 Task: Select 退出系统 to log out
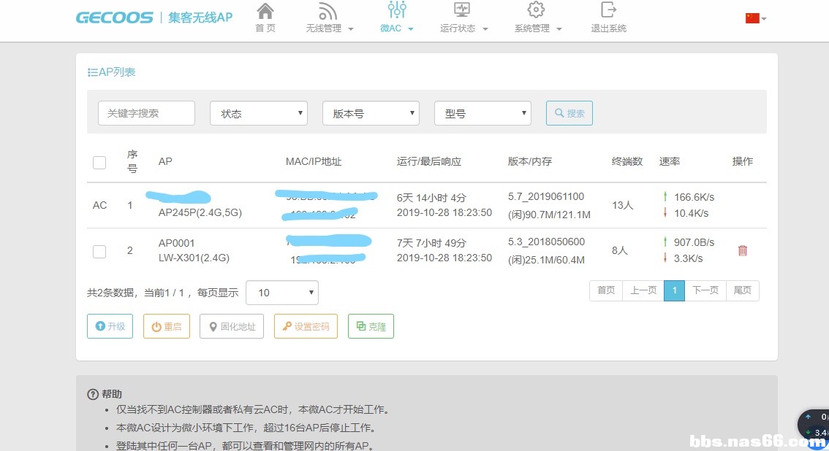tap(608, 28)
